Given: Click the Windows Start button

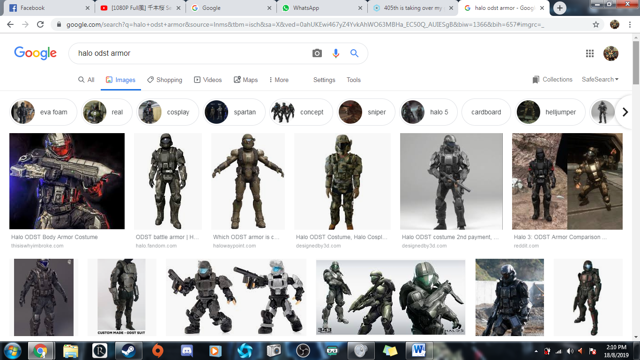Looking at the screenshot, I should 12,351.
